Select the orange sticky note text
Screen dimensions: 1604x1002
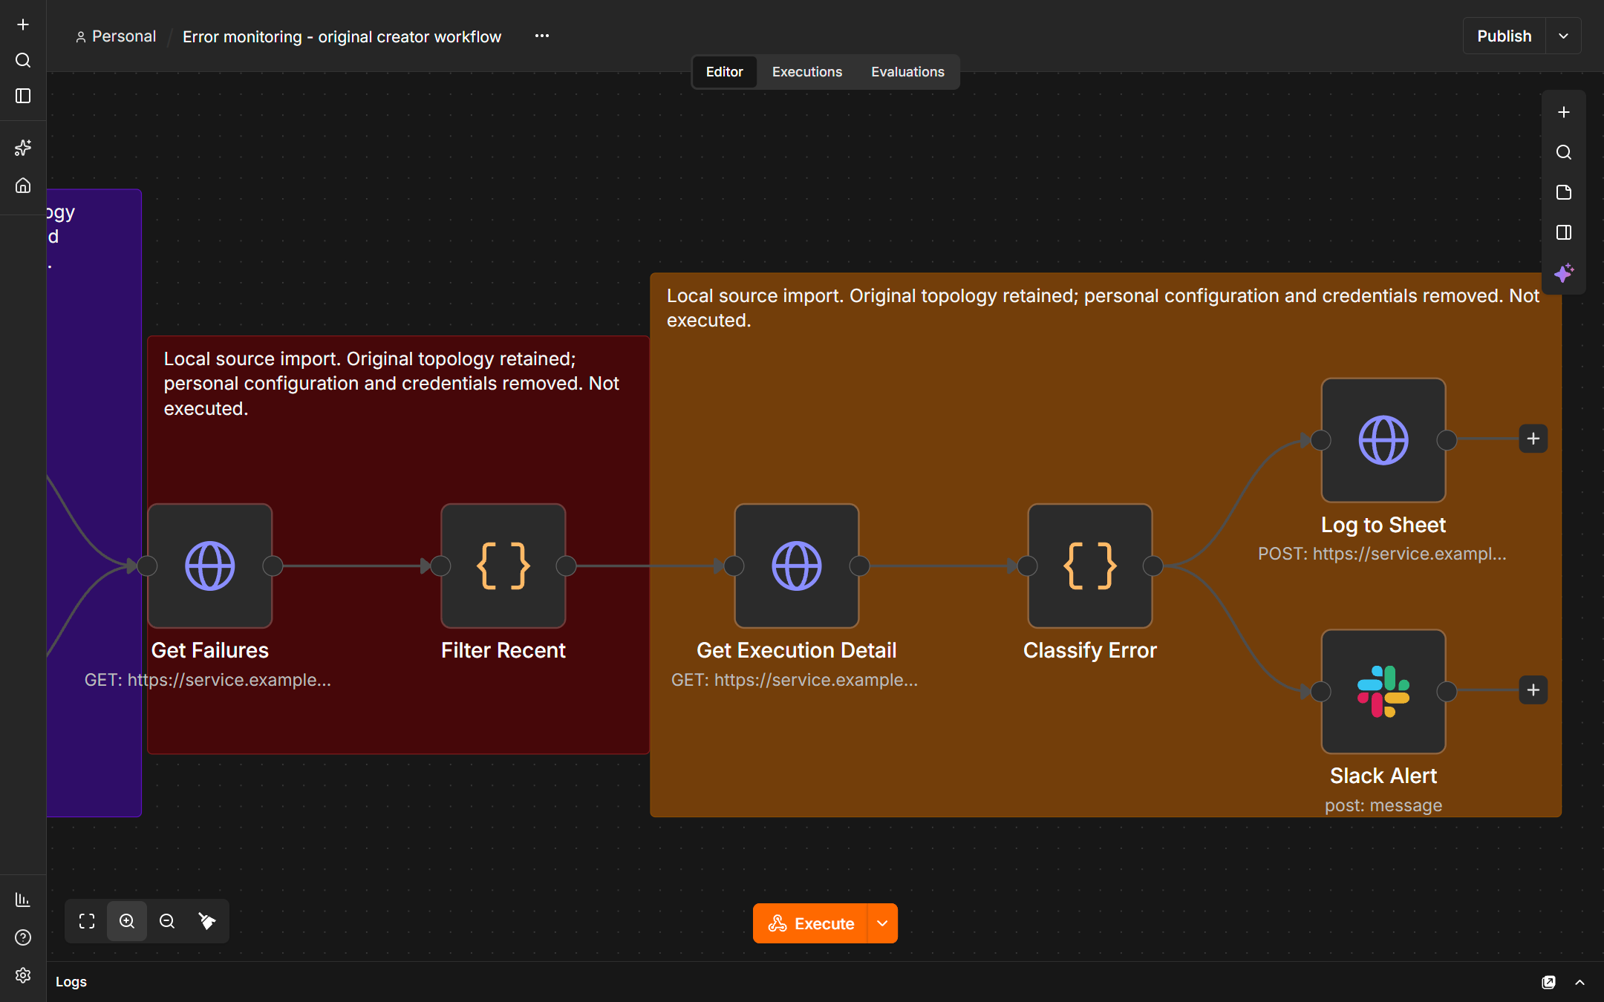click(x=1103, y=308)
